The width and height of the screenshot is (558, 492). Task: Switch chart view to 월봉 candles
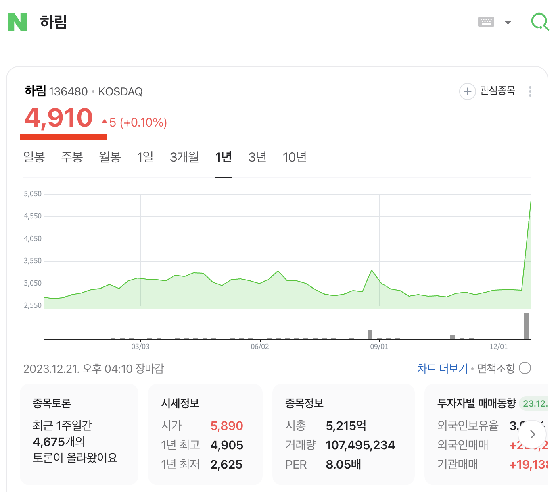tap(110, 157)
